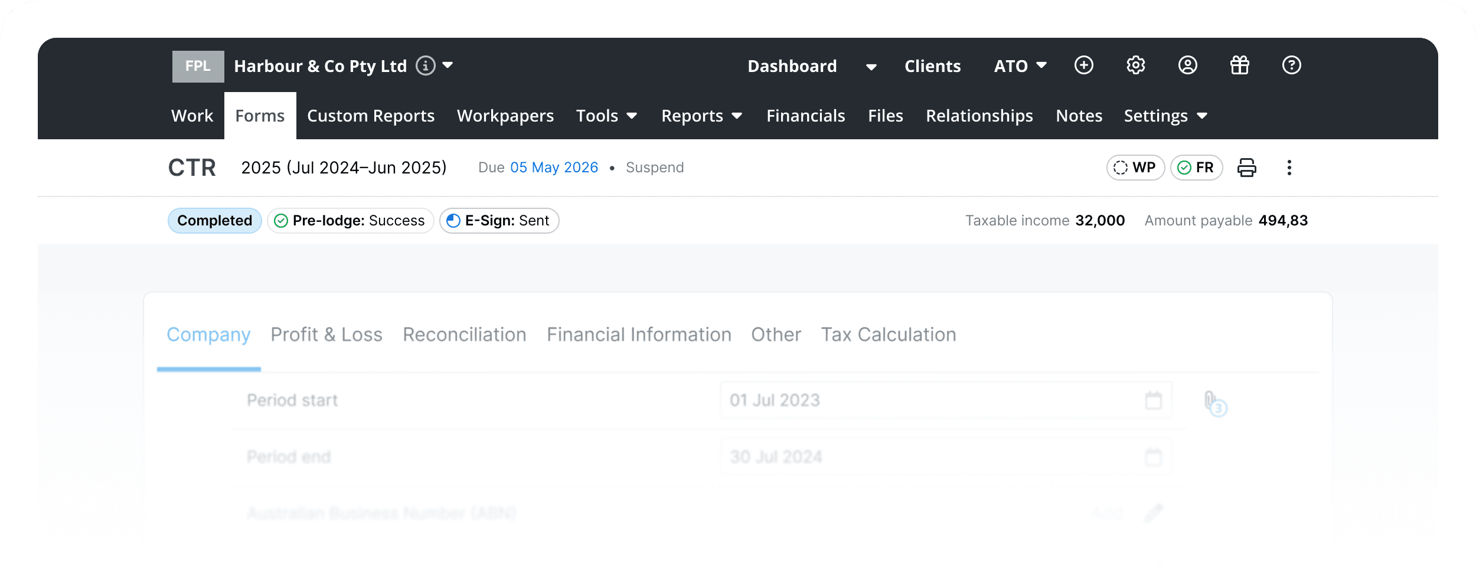Click the E-Sign: Sent status pill

[499, 221]
